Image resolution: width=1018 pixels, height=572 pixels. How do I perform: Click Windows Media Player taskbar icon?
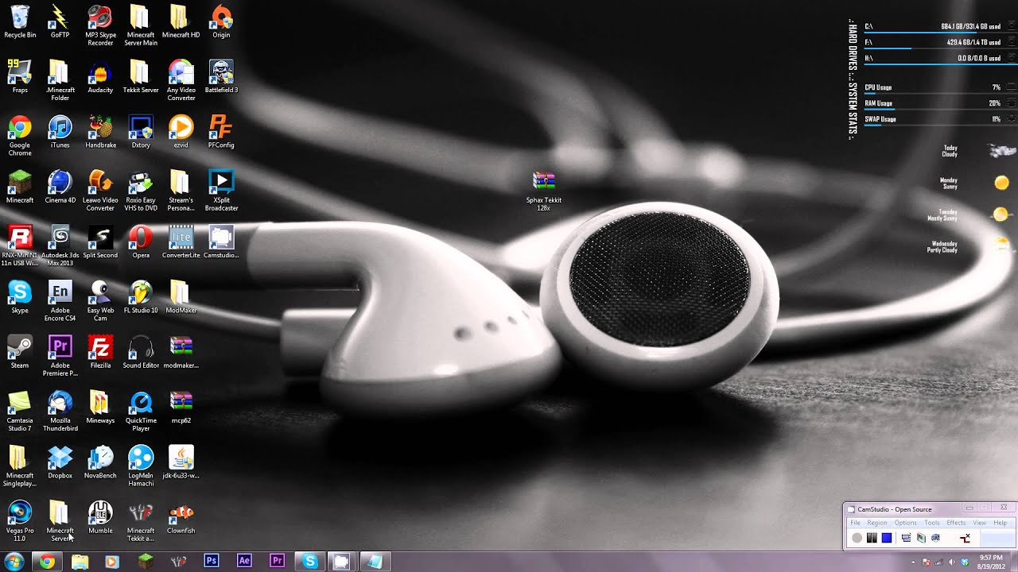tap(111, 562)
